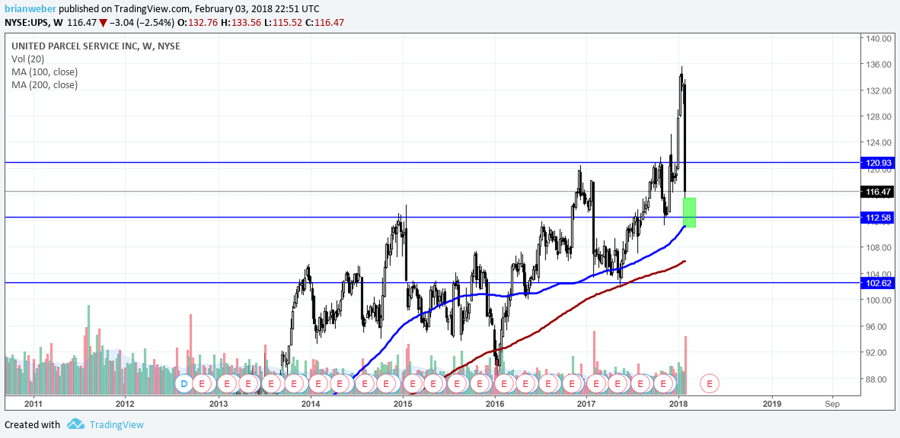Click the 140.00 price axis value
This screenshot has width=900, height=438.
click(x=878, y=39)
